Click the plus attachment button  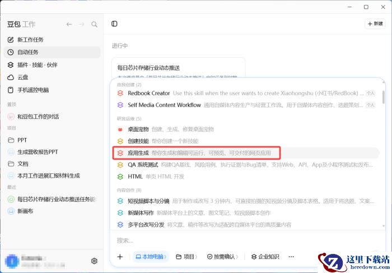(x=120, y=257)
